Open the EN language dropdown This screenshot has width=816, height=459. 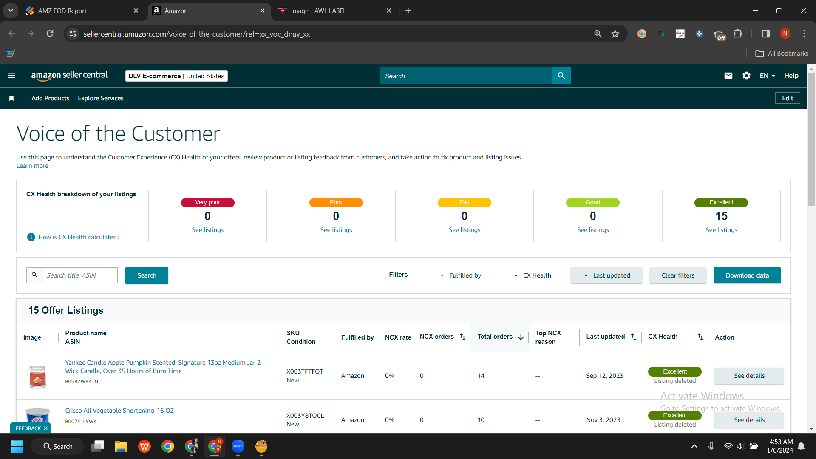coord(768,76)
